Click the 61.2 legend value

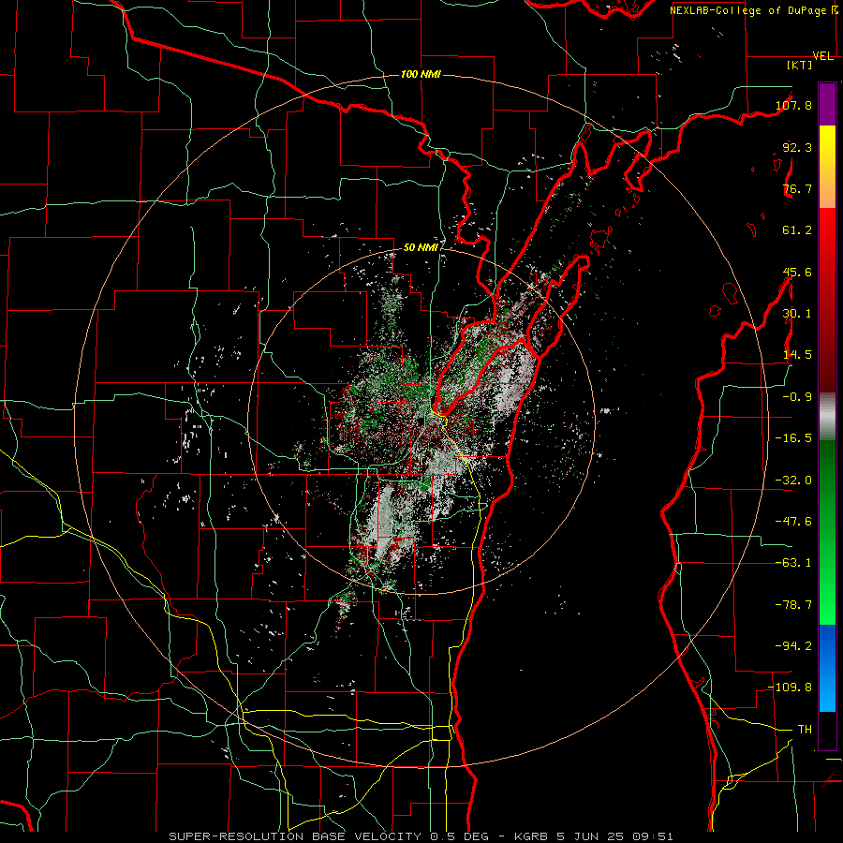pyautogui.click(x=797, y=230)
